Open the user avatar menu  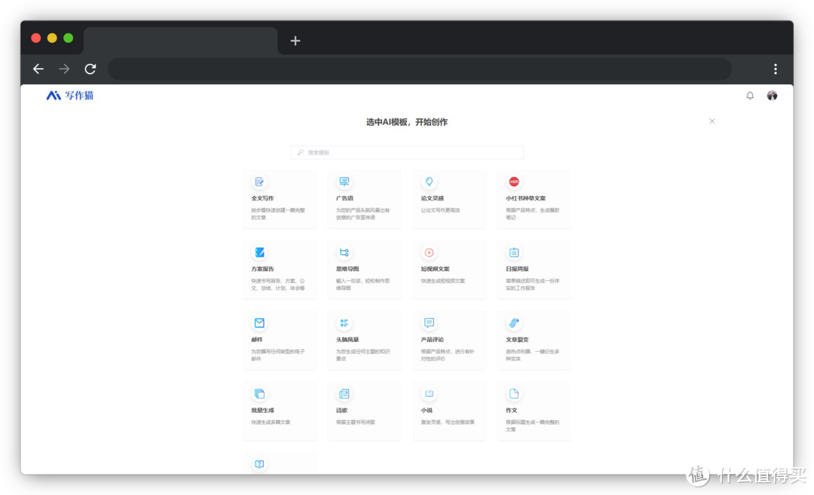pos(772,96)
